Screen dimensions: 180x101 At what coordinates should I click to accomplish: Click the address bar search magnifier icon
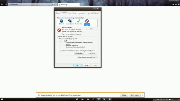tap(53, 4)
